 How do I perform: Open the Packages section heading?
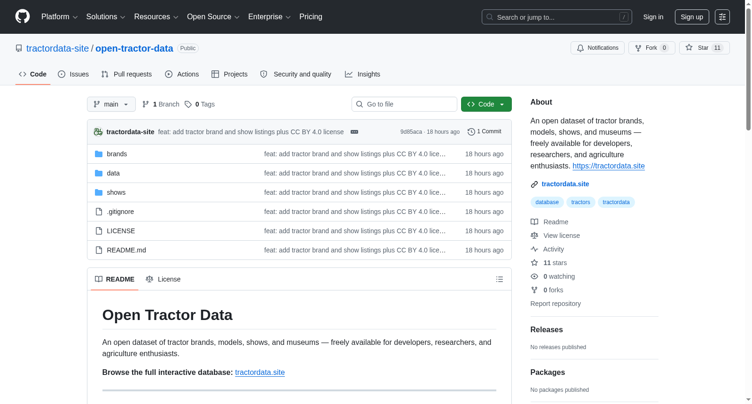point(548,373)
